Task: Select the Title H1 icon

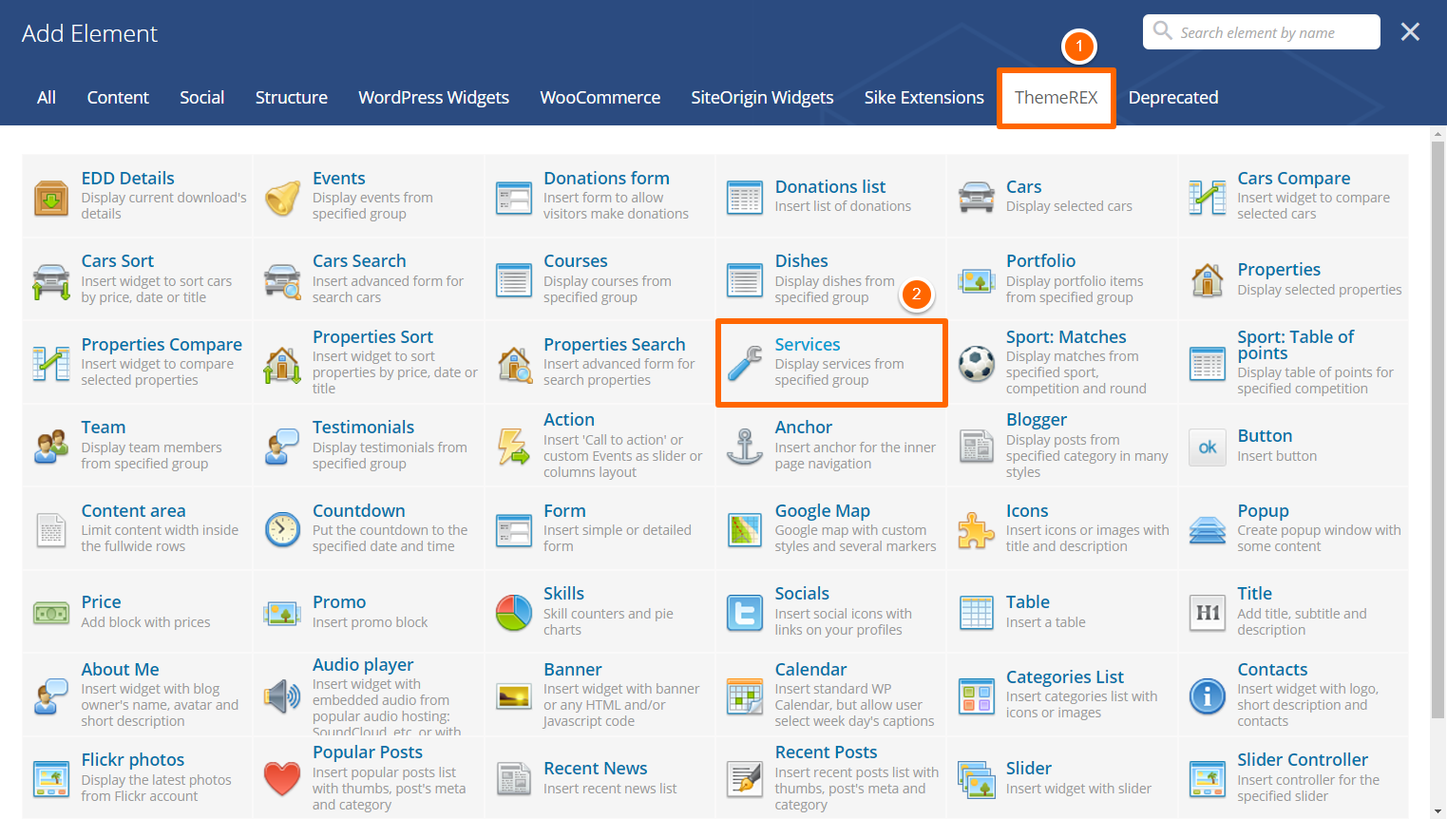Action: point(1208,613)
